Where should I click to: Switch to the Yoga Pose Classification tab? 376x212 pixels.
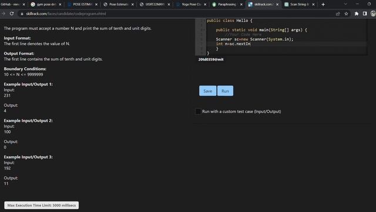coord(191,4)
